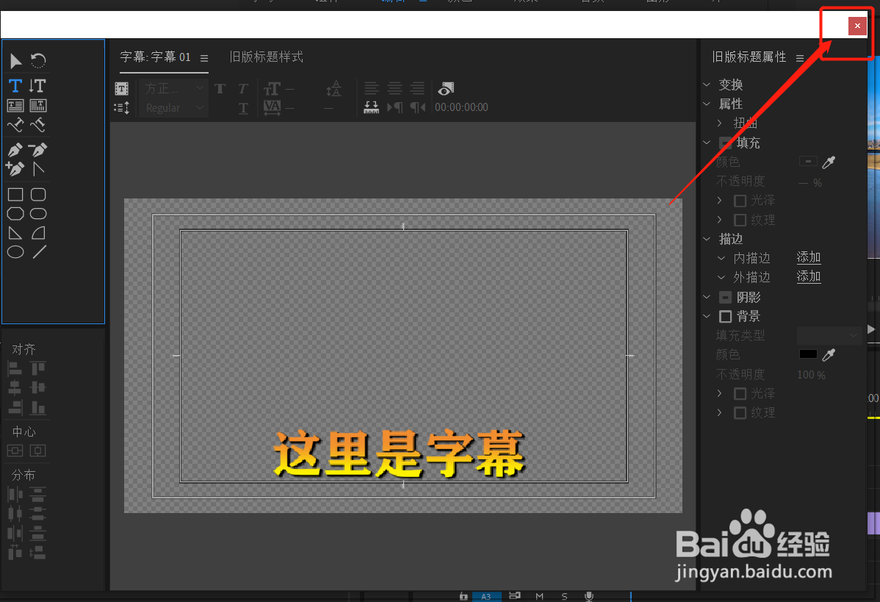Pick the Vertical Path Type tool
This screenshot has height=602, width=880.
click(37, 125)
